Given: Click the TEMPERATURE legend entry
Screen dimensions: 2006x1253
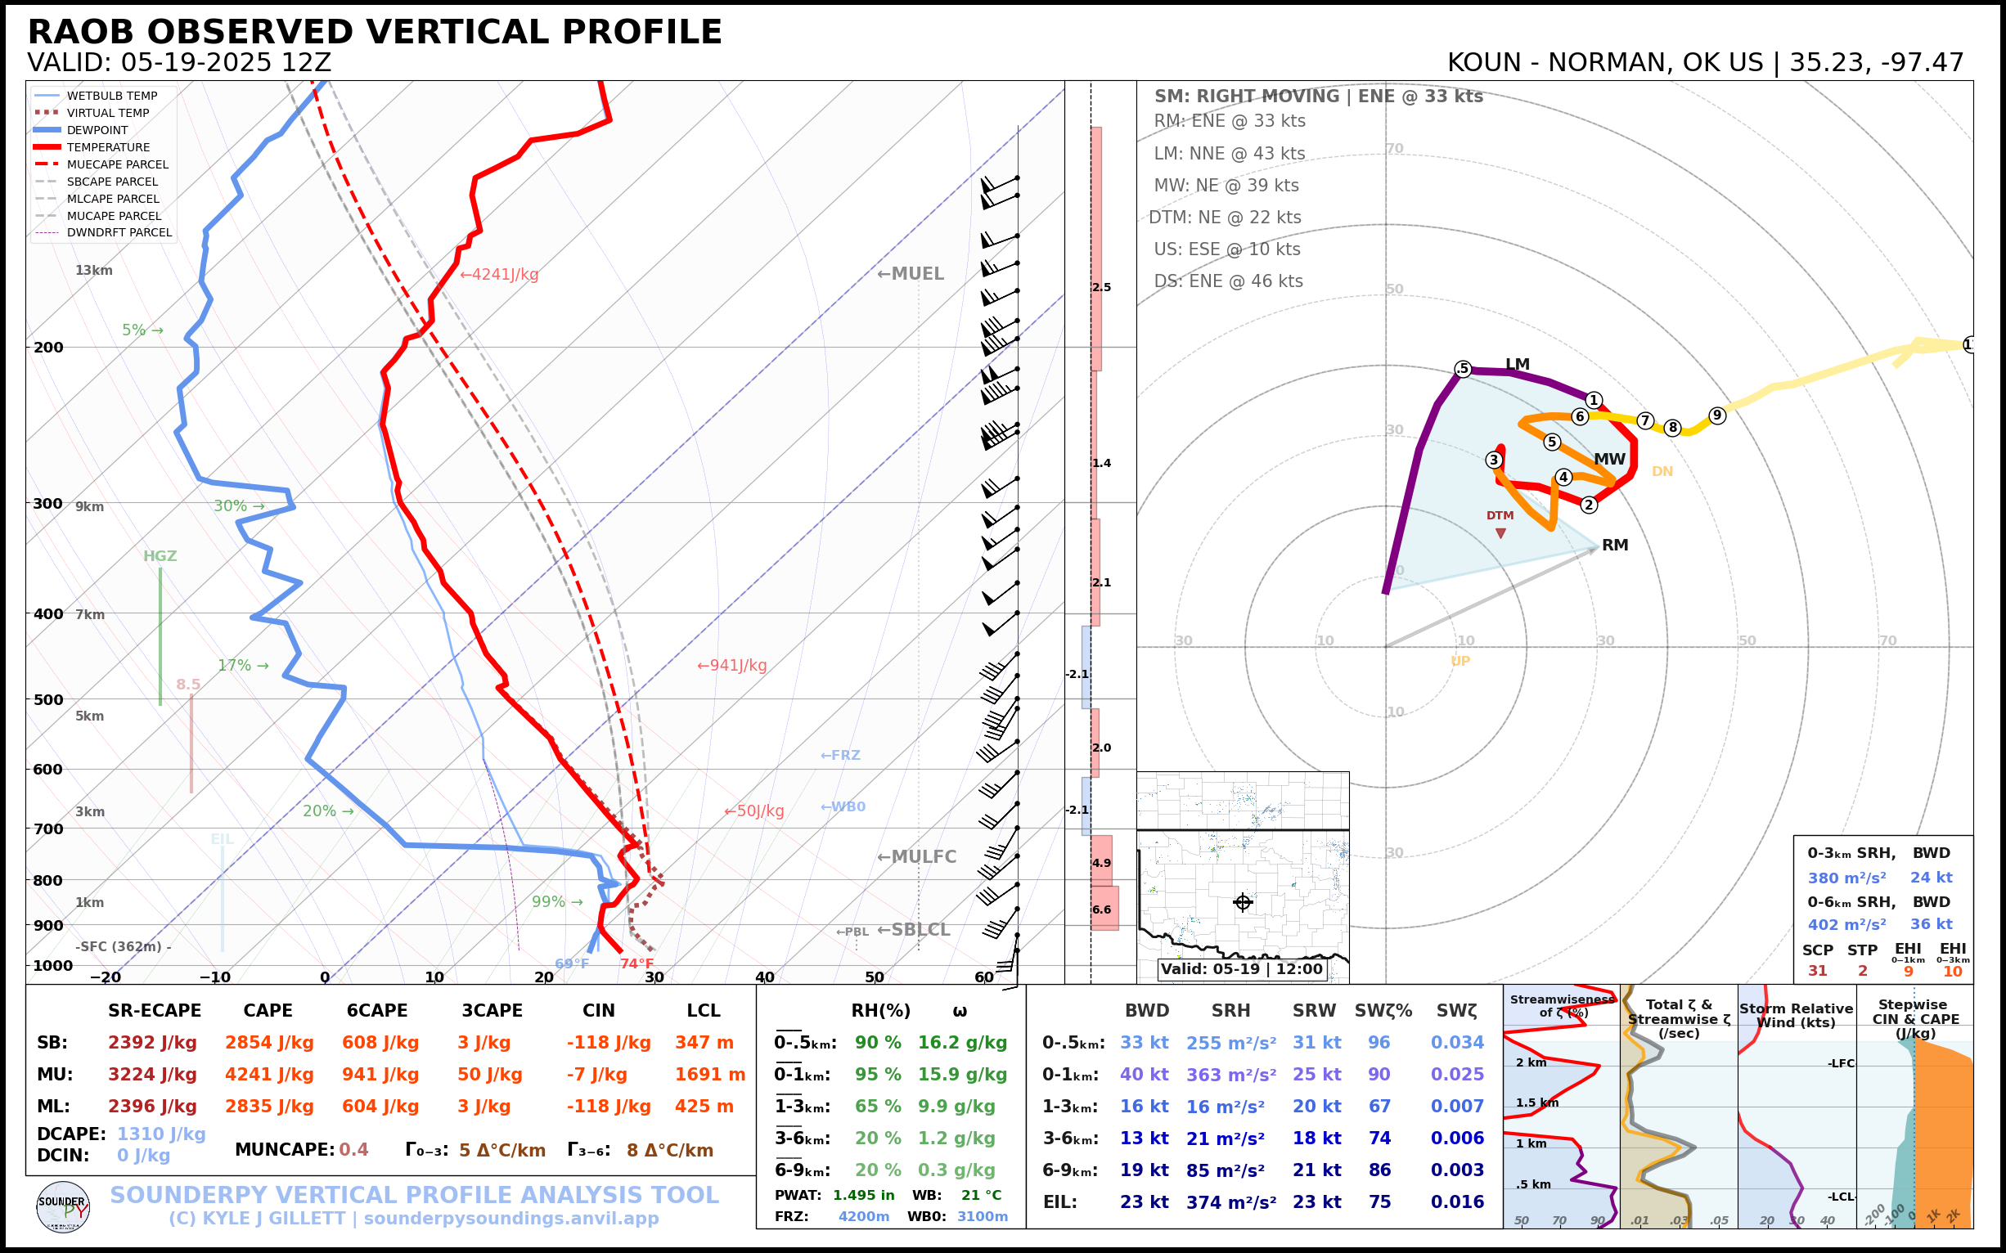Looking at the screenshot, I should (x=108, y=147).
